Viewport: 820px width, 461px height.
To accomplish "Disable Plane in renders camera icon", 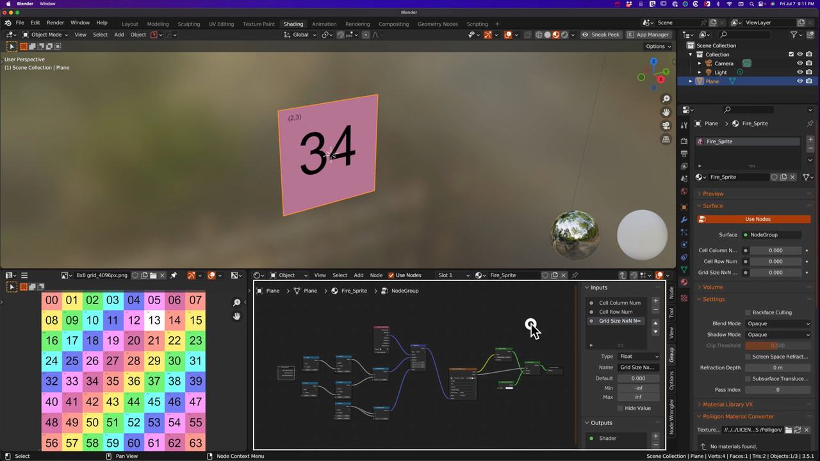I will coord(809,81).
